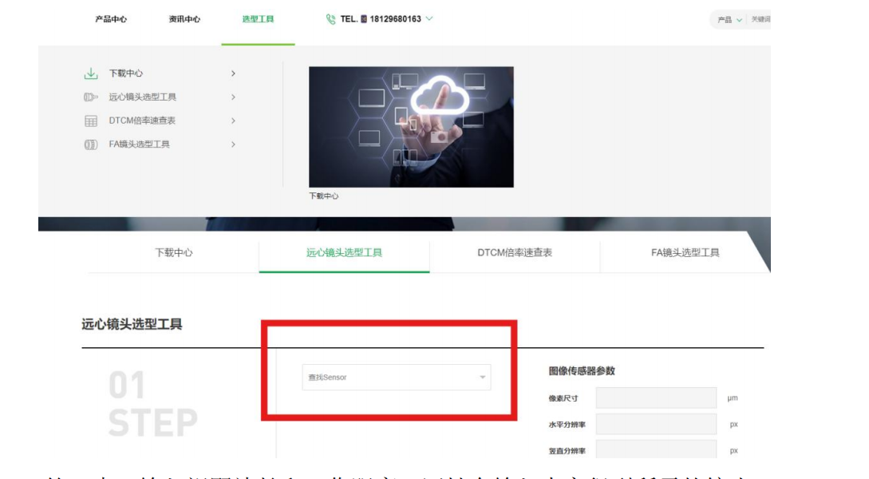Click the 像素尺寸 input field
Screen dimensions: 869x479
pyautogui.click(x=656, y=398)
